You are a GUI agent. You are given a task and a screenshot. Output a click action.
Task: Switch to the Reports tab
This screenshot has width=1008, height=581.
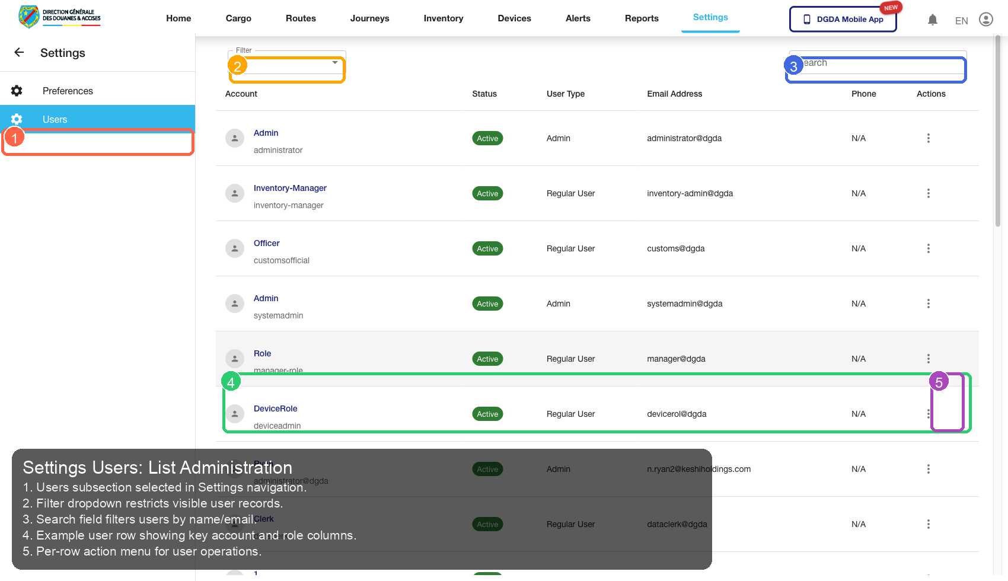click(642, 18)
